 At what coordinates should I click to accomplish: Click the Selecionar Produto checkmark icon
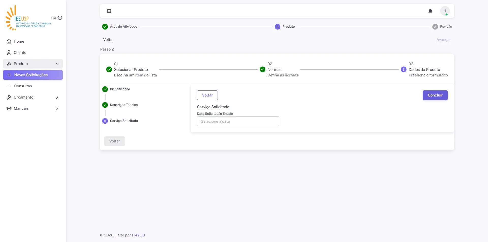pos(109,69)
